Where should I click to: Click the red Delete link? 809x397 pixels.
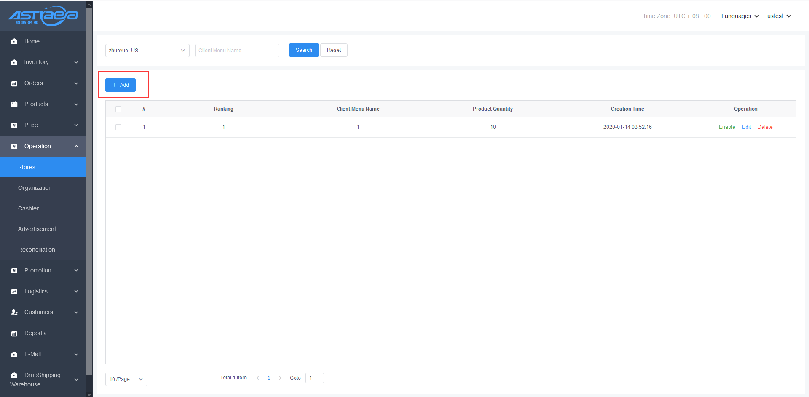(x=765, y=127)
